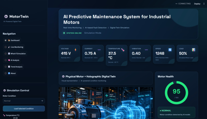
Task: Click the temperature overlay icon in motor image
Action: click(93, 94)
